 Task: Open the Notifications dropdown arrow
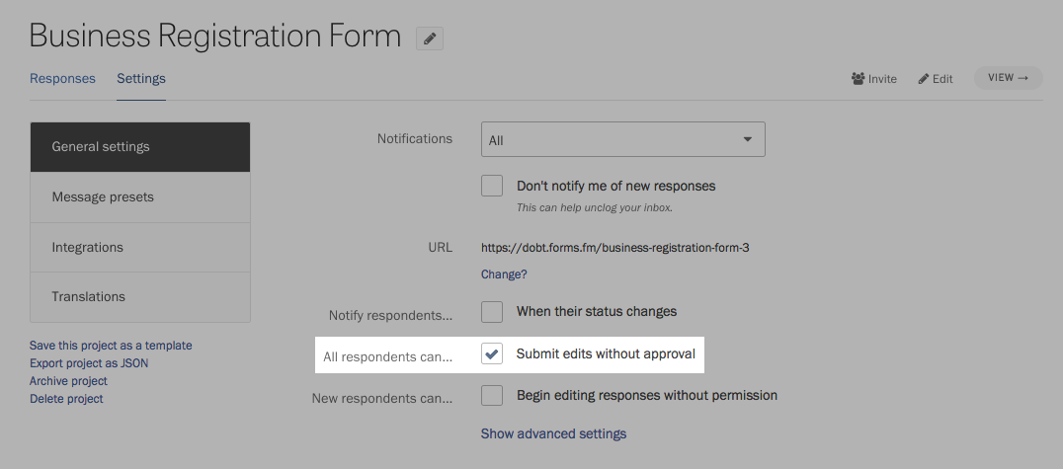(x=747, y=139)
